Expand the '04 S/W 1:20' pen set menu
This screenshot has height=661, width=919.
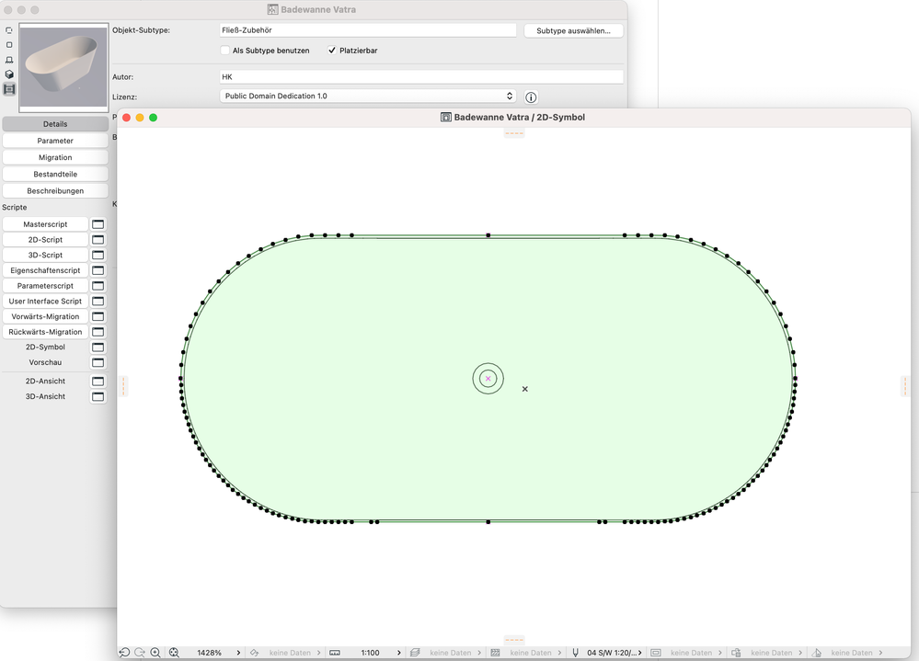641,653
